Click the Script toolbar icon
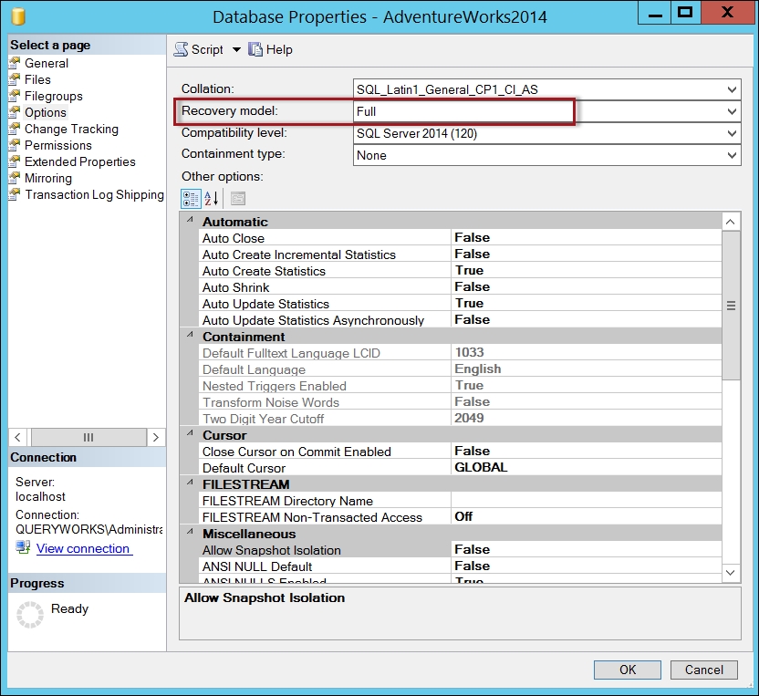The image size is (759, 696). [x=181, y=49]
